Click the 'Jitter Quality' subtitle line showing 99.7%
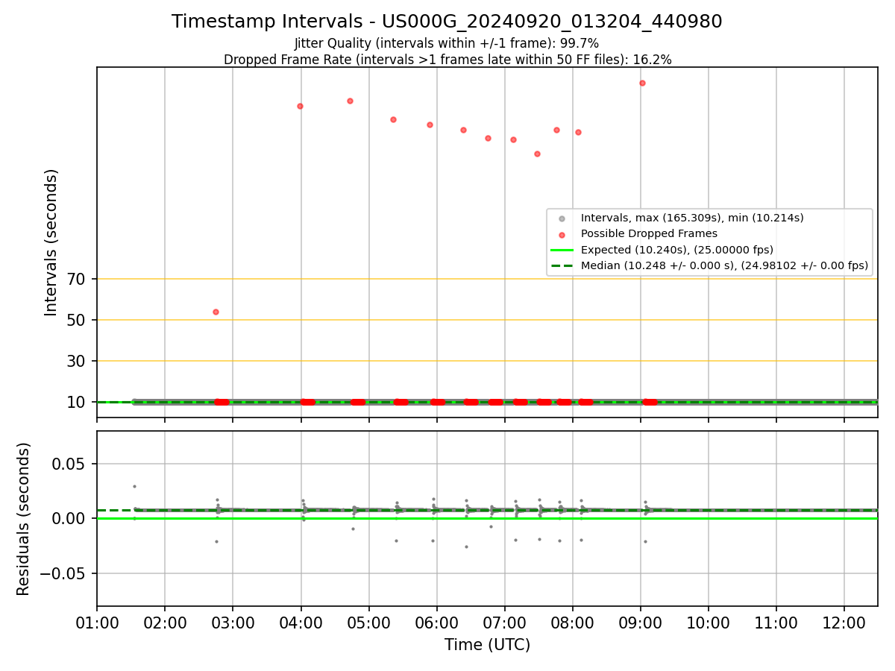 pos(447,43)
